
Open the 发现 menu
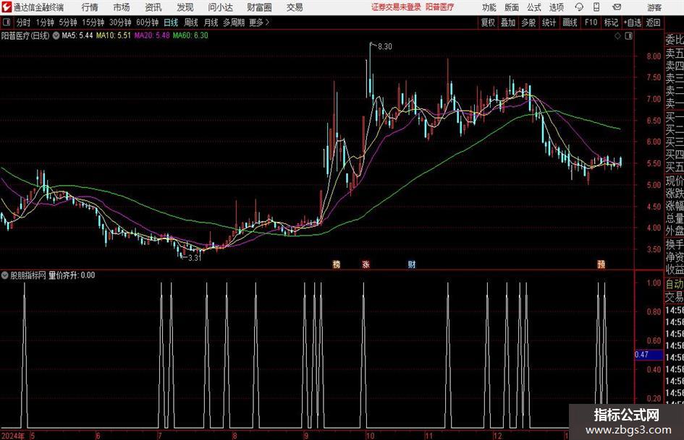[x=185, y=7]
